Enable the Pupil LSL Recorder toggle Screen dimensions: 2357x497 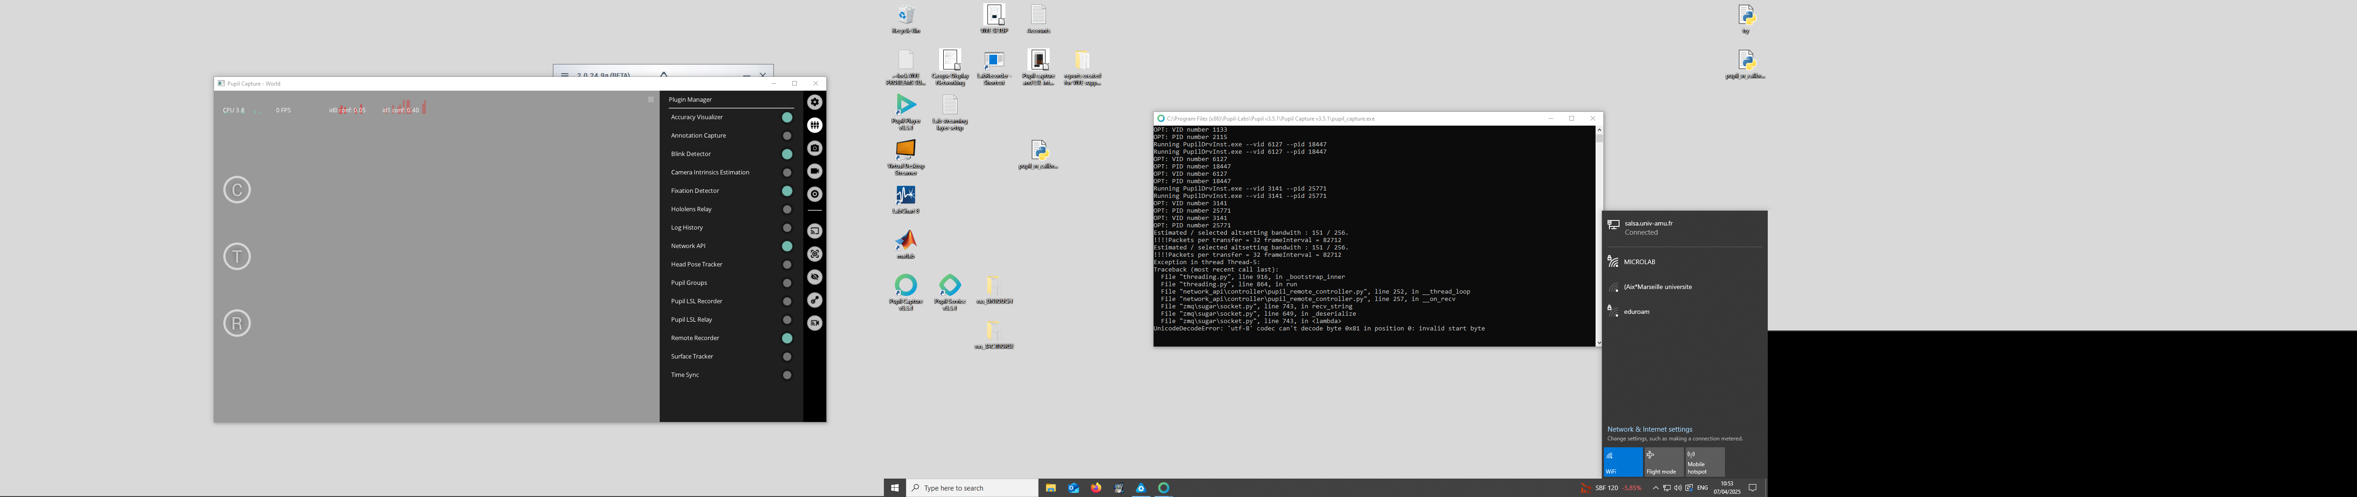click(x=786, y=301)
